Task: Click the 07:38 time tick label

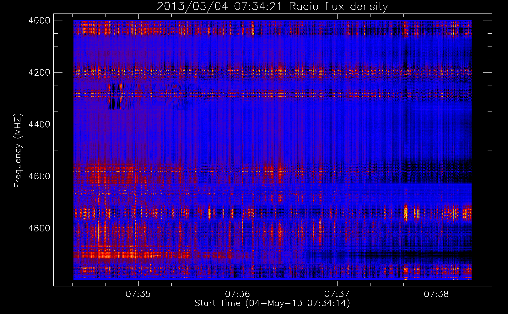Action: tap(436, 294)
